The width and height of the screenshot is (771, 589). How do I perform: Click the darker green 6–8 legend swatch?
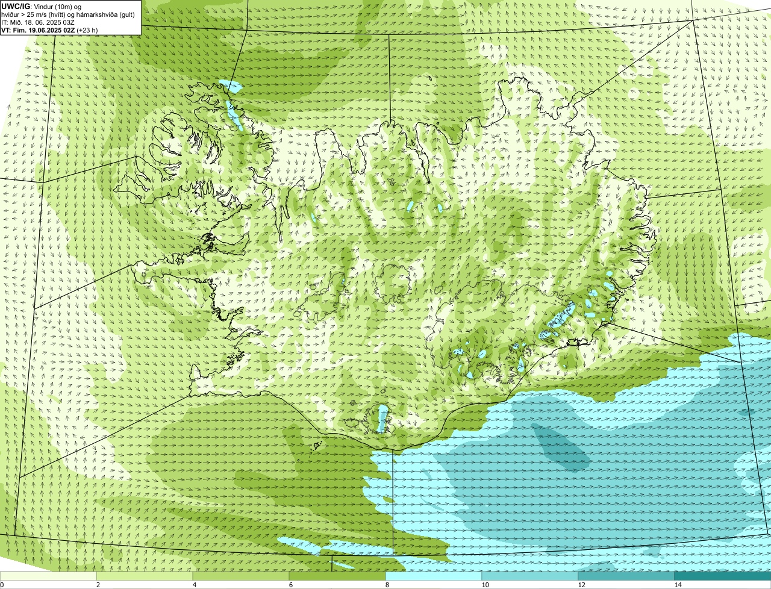(x=337, y=576)
